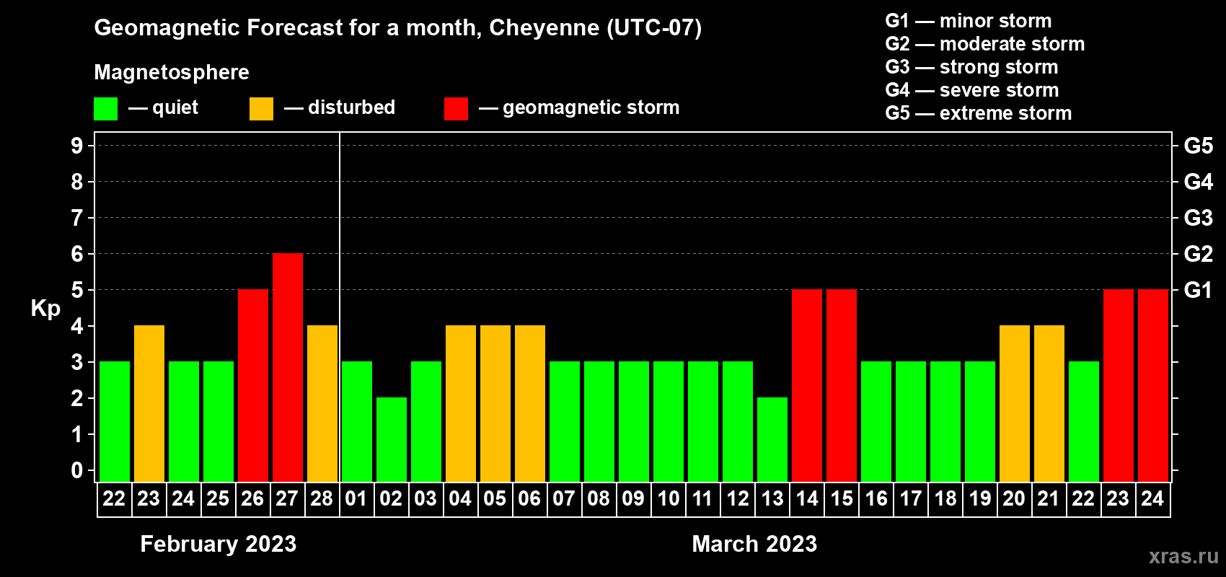Select the orange bar for March 21
The image size is (1226, 577).
tap(1049, 404)
